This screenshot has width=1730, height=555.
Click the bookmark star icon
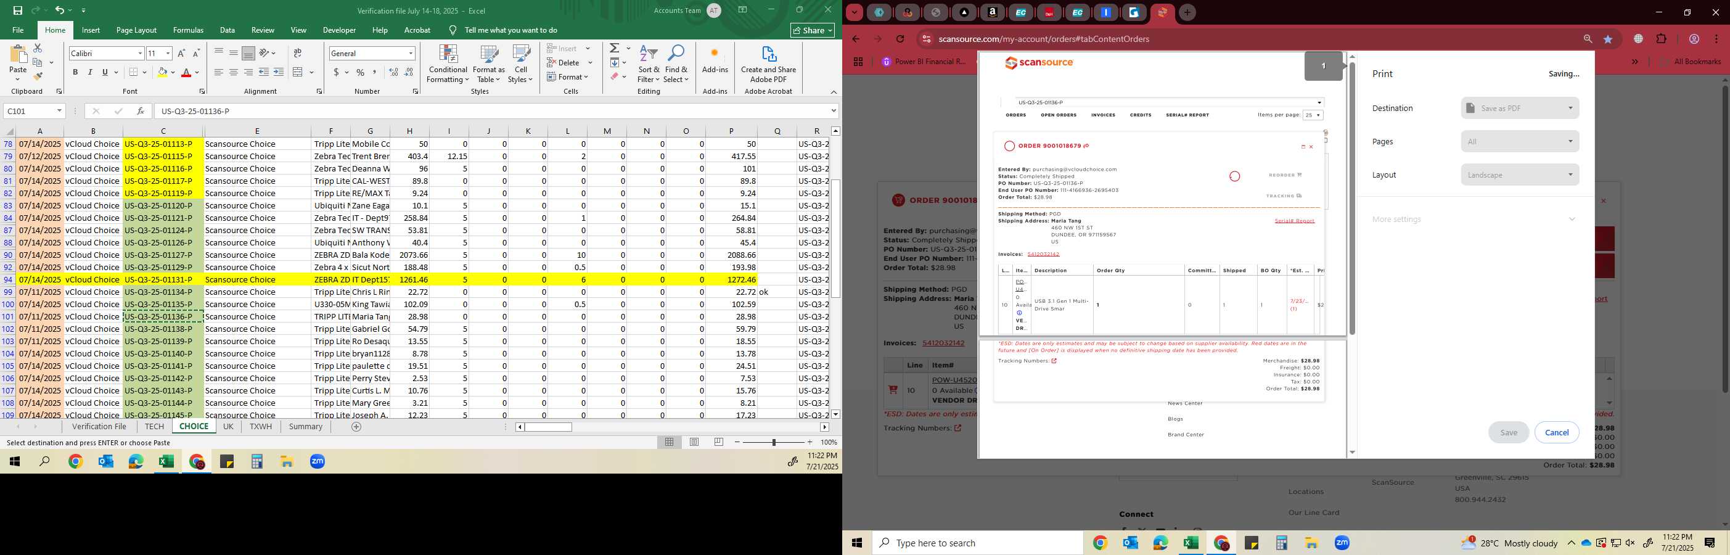(1608, 39)
